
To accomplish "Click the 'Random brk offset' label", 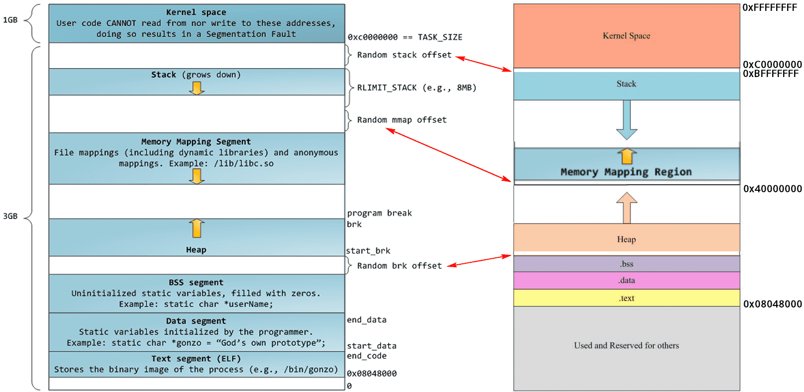I will point(399,266).
